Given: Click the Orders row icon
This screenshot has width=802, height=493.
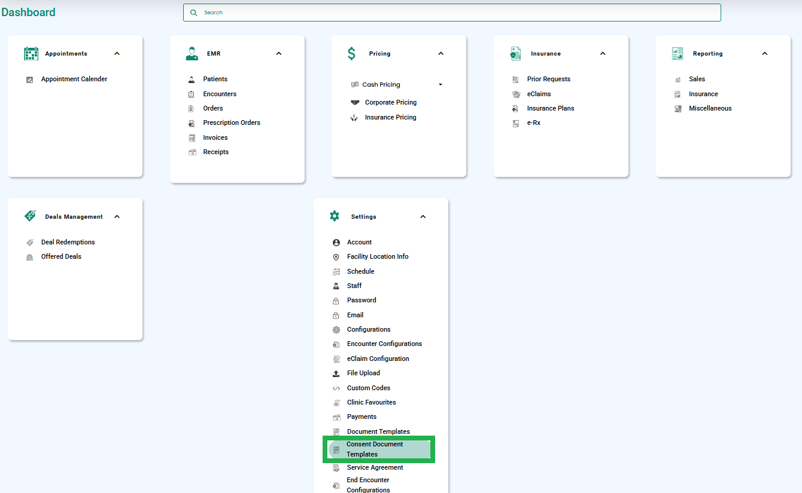Looking at the screenshot, I should coord(192,109).
